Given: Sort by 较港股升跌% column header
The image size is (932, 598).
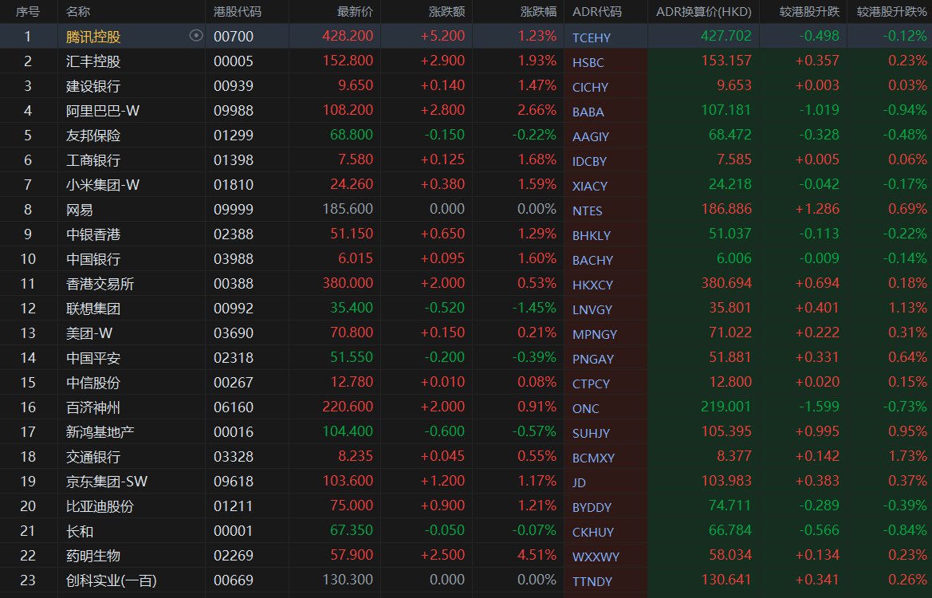Looking at the screenshot, I should (891, 12).
